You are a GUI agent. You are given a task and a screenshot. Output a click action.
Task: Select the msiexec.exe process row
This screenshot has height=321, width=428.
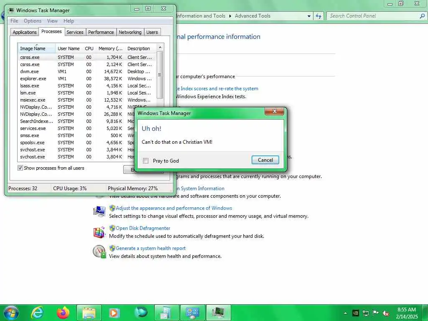coord(87,100)
